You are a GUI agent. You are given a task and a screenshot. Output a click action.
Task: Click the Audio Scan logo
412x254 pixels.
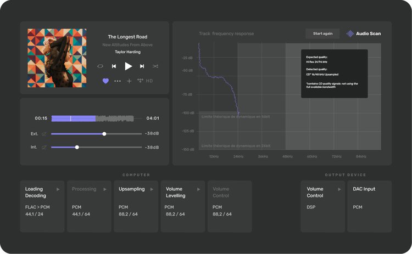[x=363, y=33]
